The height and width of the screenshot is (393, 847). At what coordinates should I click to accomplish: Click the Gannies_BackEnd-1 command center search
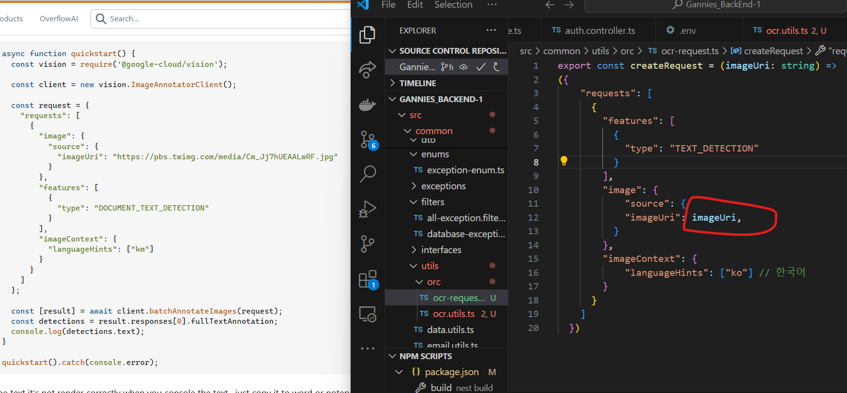pos(716,5)
